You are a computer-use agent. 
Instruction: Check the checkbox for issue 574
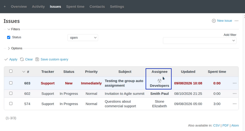coord(11,103)
